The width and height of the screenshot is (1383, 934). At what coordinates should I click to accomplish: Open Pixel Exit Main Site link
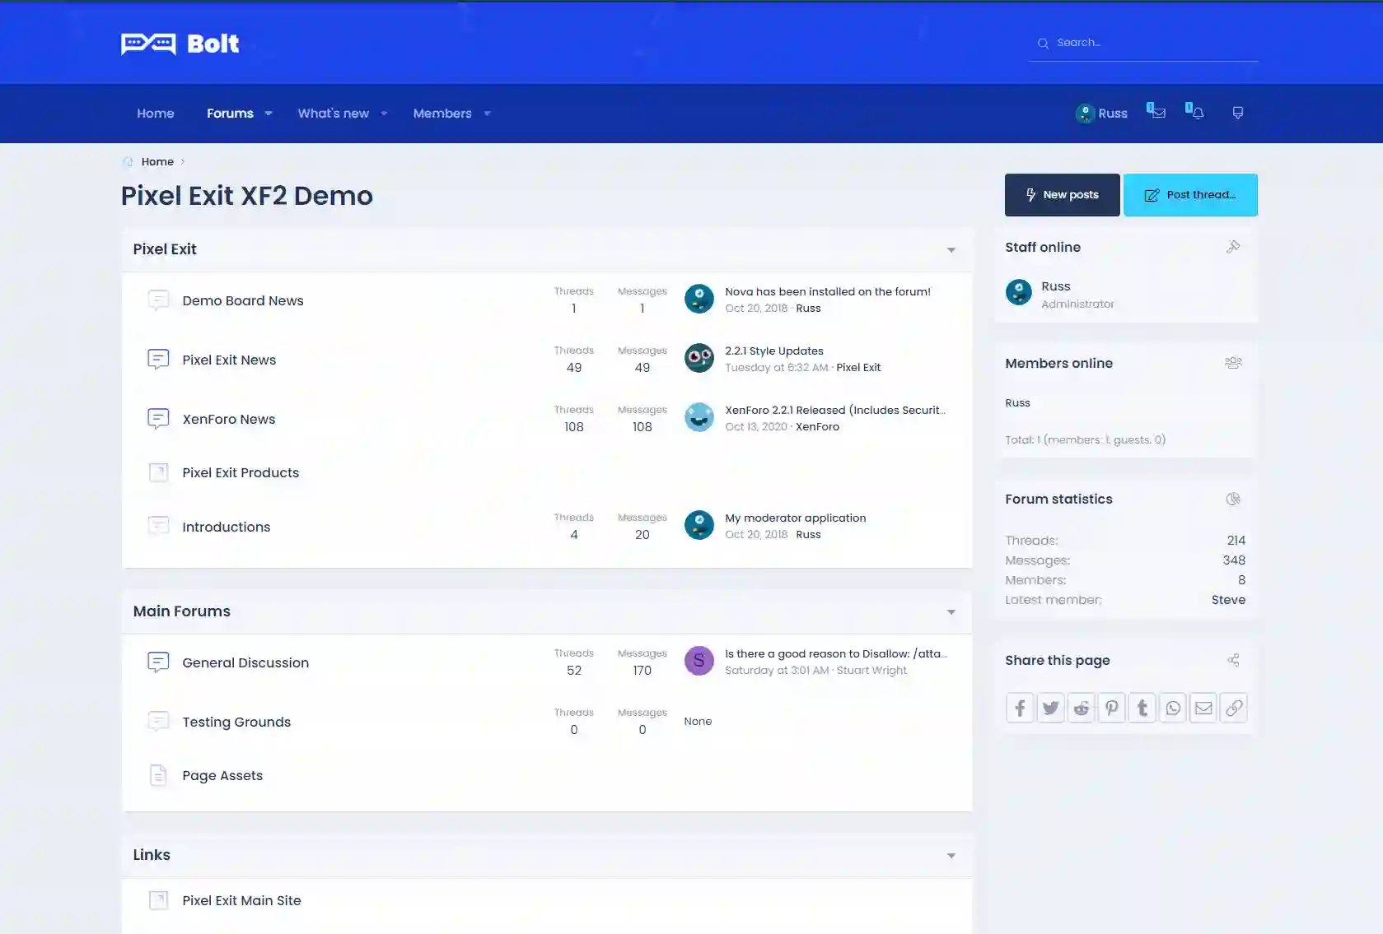coord(241,900)
